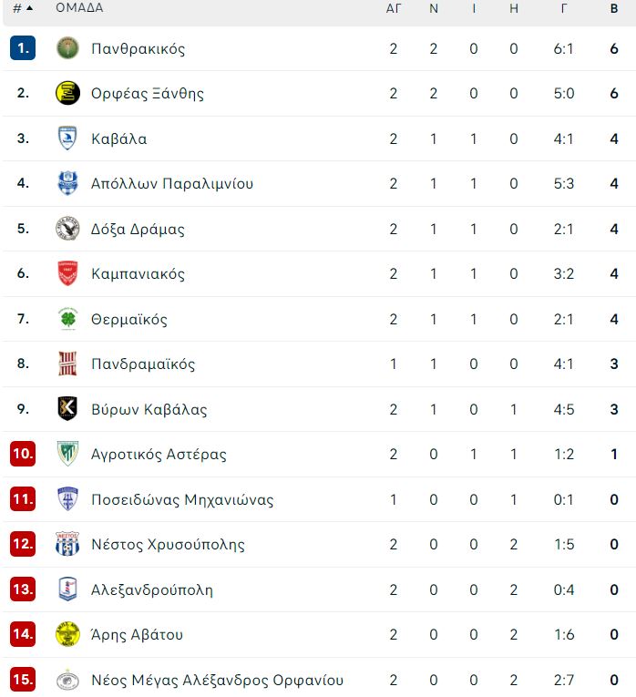Click the blue rank 1 badge
The image size is (636, 697).
pos(23,48)
